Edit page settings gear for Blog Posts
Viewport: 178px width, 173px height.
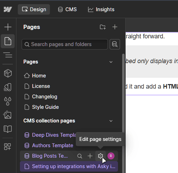tap(101, 156)
